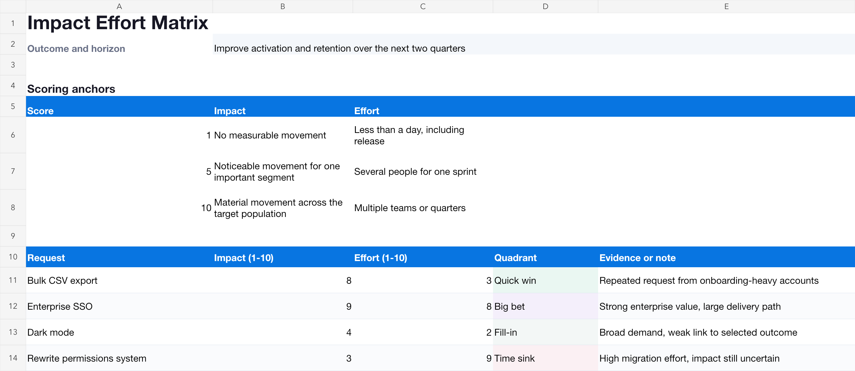The image size is (855, 371).
Task: Select the score 1 cell in row 6
Action: click(x=119, y=135)
